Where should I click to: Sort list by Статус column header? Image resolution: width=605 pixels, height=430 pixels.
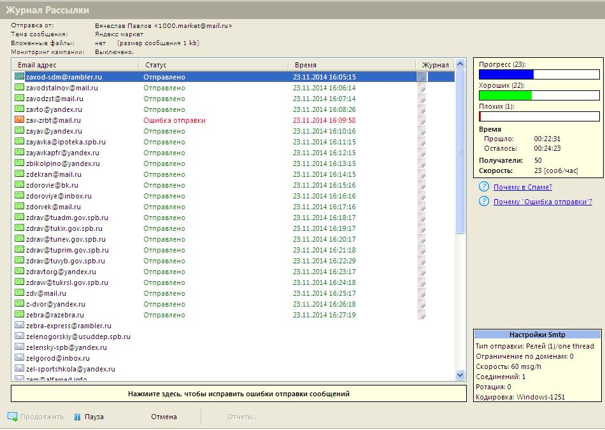point(213,65)
